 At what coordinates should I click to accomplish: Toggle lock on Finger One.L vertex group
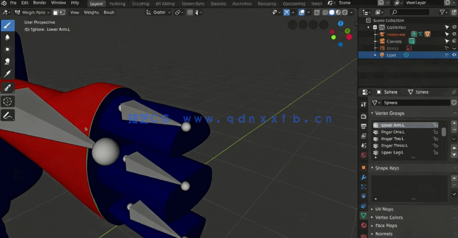436,132
